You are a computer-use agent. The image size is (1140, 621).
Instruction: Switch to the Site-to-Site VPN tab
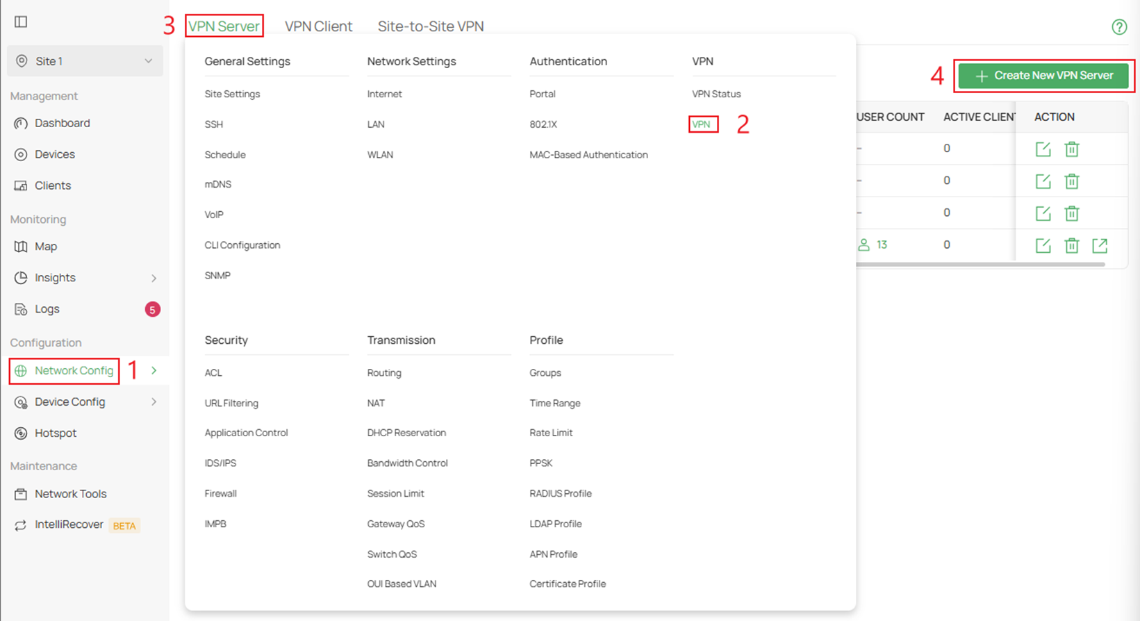pos(431,26)
